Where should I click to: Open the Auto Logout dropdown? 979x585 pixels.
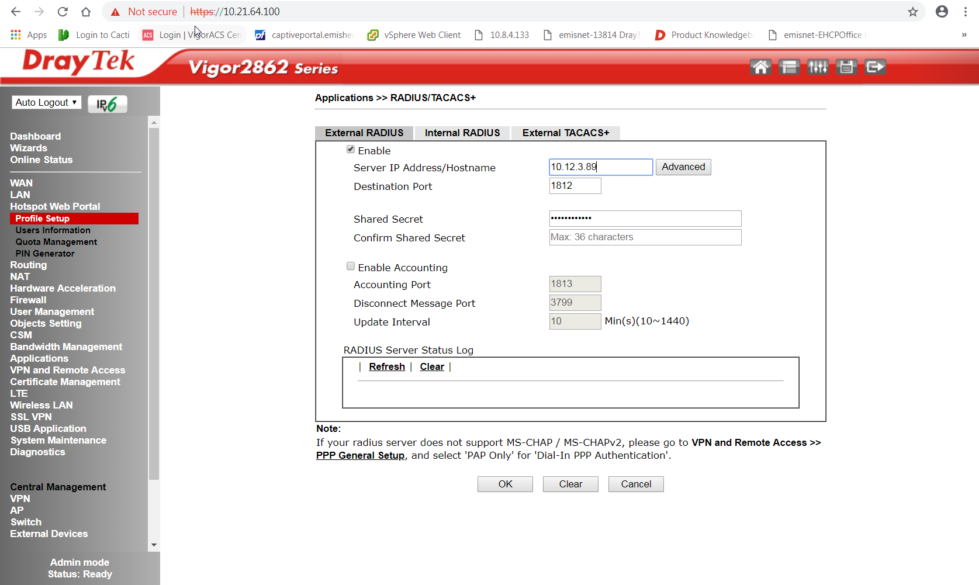pos(46,102)
